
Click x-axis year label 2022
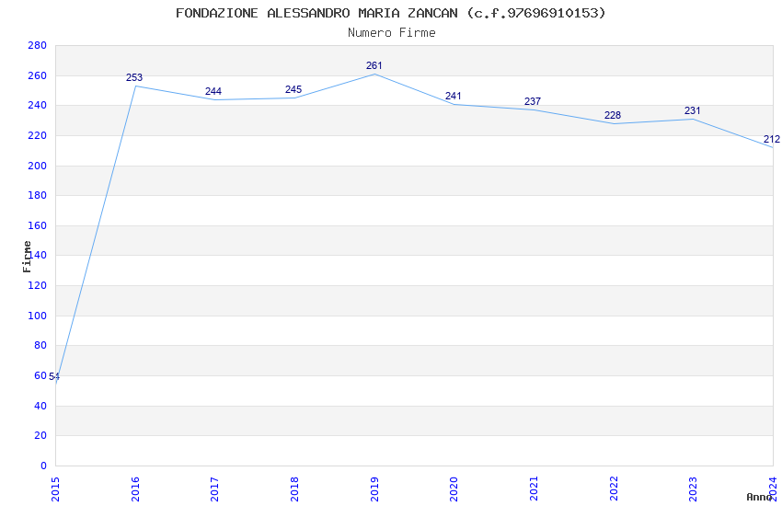pos(614,489)
